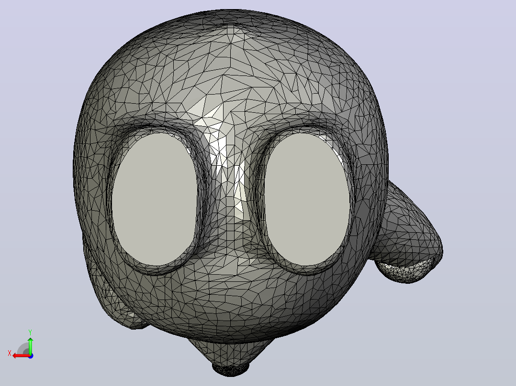Screen dimensions: 516x386
Task: Click the green Y axis arrow on the triad
Action: click(30, 345)
